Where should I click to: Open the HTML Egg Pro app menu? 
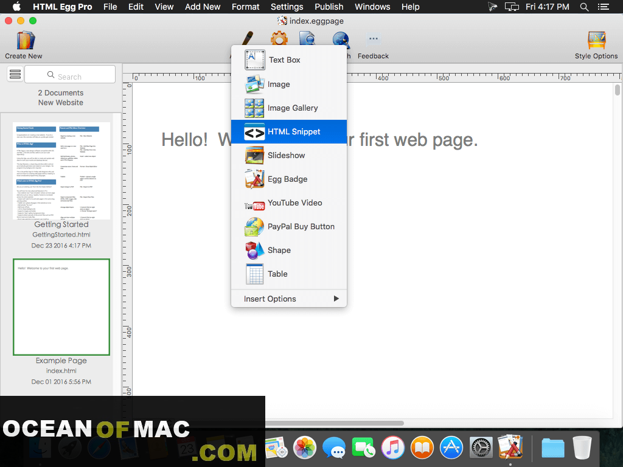click(63, 7)
